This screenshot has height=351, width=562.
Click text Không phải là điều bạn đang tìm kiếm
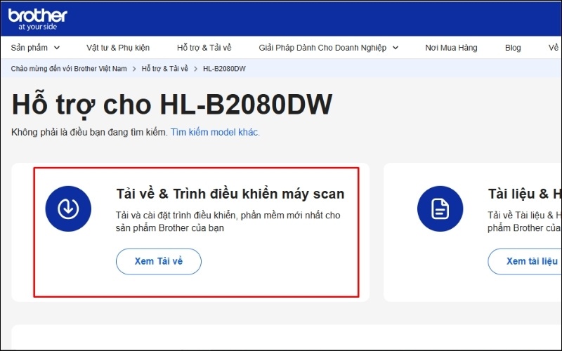[x=89, y=132]
